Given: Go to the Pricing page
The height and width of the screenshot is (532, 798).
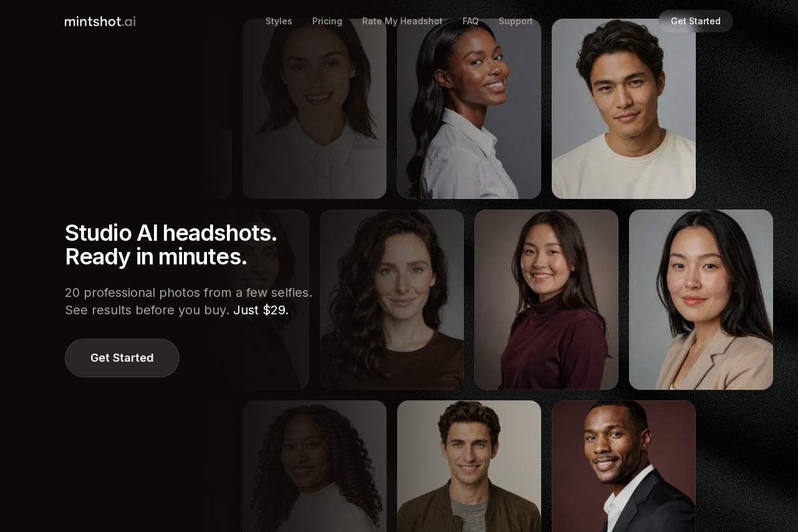Looking at the screenshot, I should [x=327, y=21].
